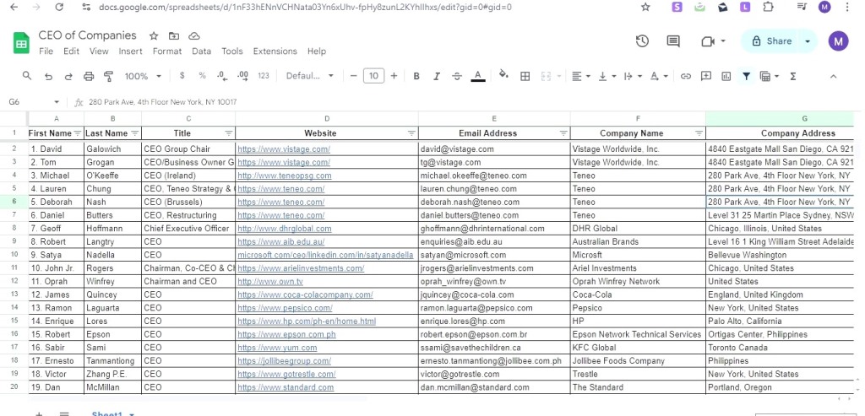Open the Data menu
Image resolution: width=865 pixels, height=416 pixels.
tap(201, 51)
